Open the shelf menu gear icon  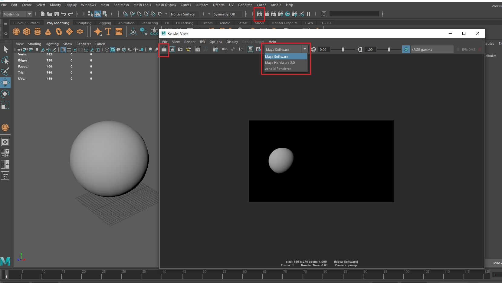click(x=6, y=34)
